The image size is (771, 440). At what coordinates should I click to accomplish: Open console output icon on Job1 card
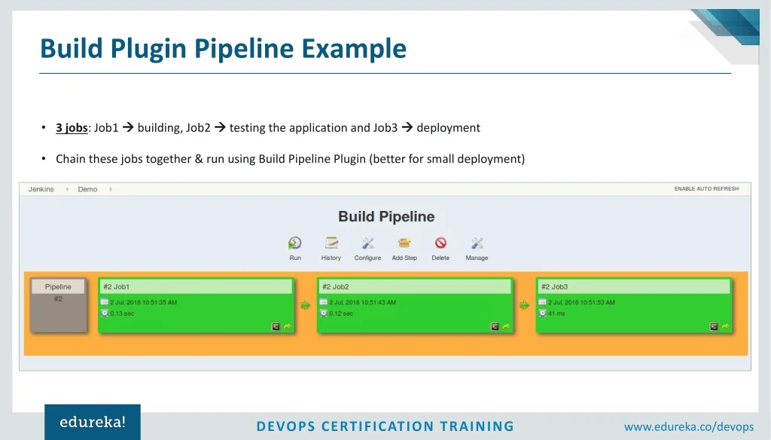(276, 326)
